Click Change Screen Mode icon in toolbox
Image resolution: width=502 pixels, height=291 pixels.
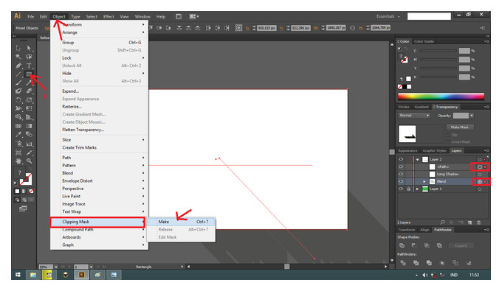pyautogui.click(x=23, y=208)
